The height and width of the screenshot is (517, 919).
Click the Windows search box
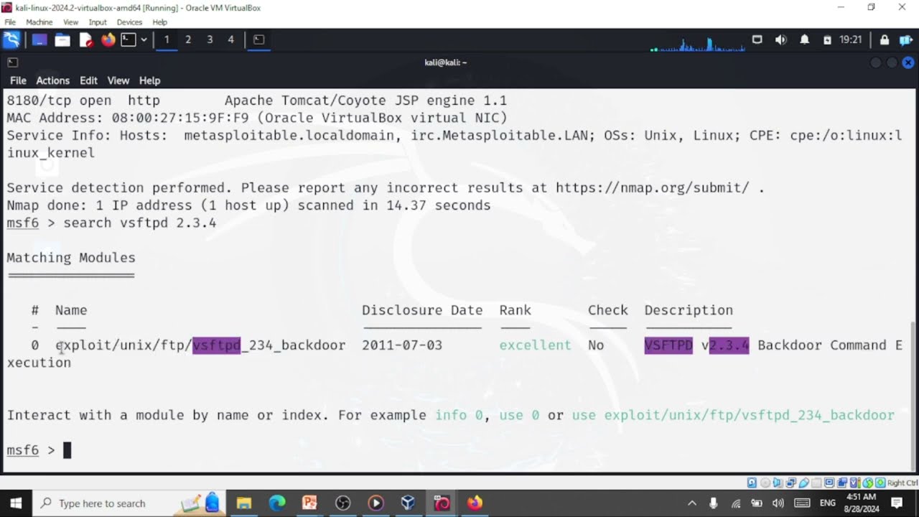[129, 503]
